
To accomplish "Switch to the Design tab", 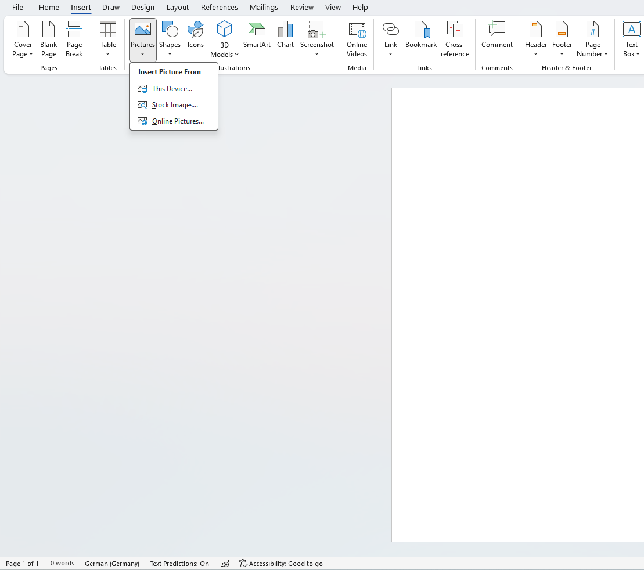I will (142, 8).
